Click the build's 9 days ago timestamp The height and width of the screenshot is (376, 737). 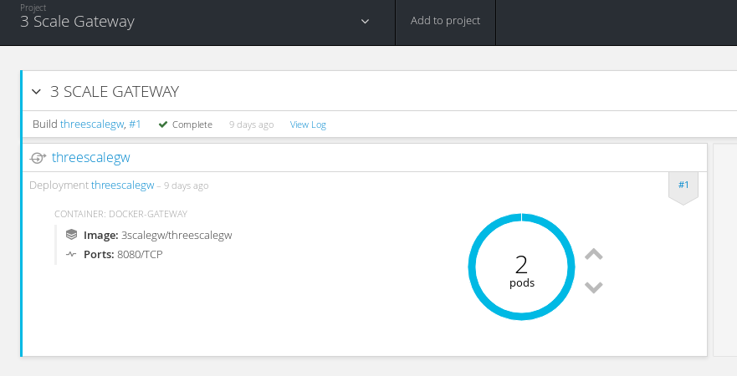(251, 124)
